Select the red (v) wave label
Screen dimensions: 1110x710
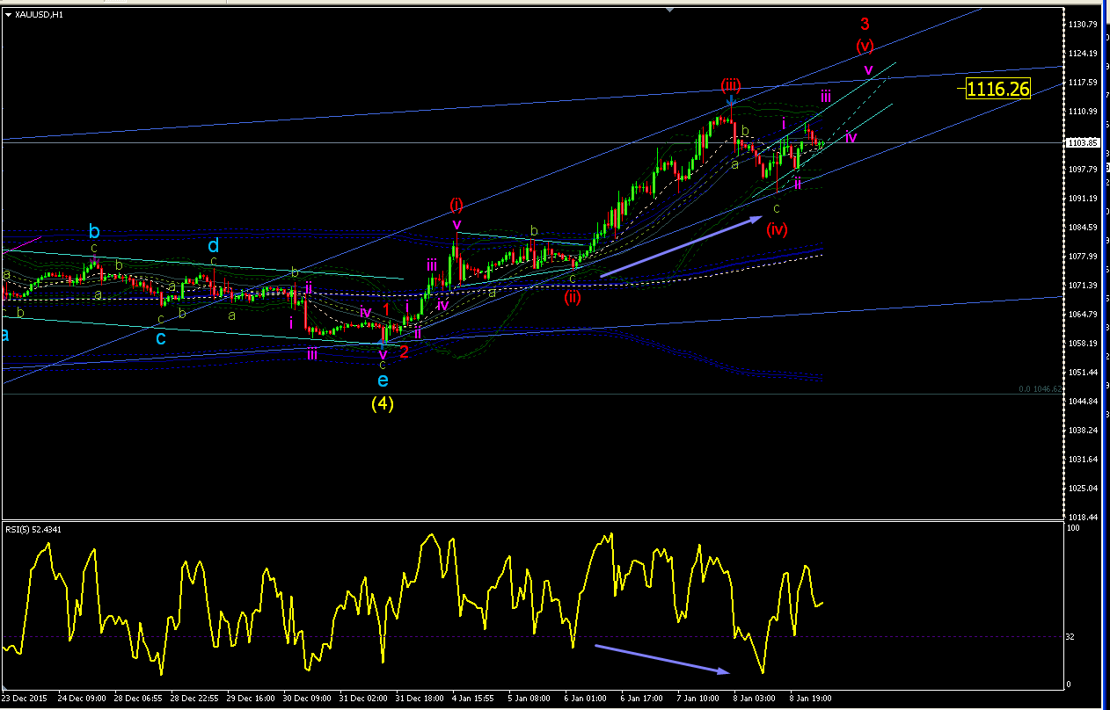pos(865,46)
